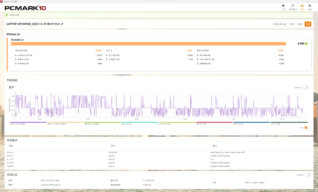
Task: Click the Essentials group score 10 599
Action: [98, 50]
